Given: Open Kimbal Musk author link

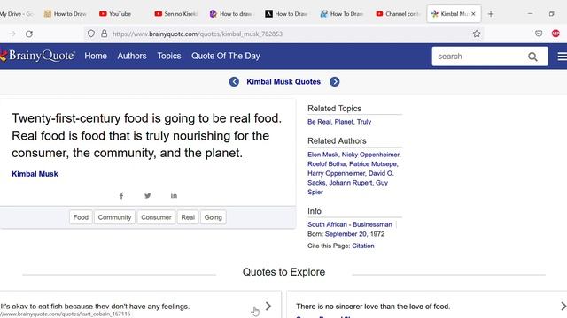Looking at the screenshot, I should tap(35, 174).
